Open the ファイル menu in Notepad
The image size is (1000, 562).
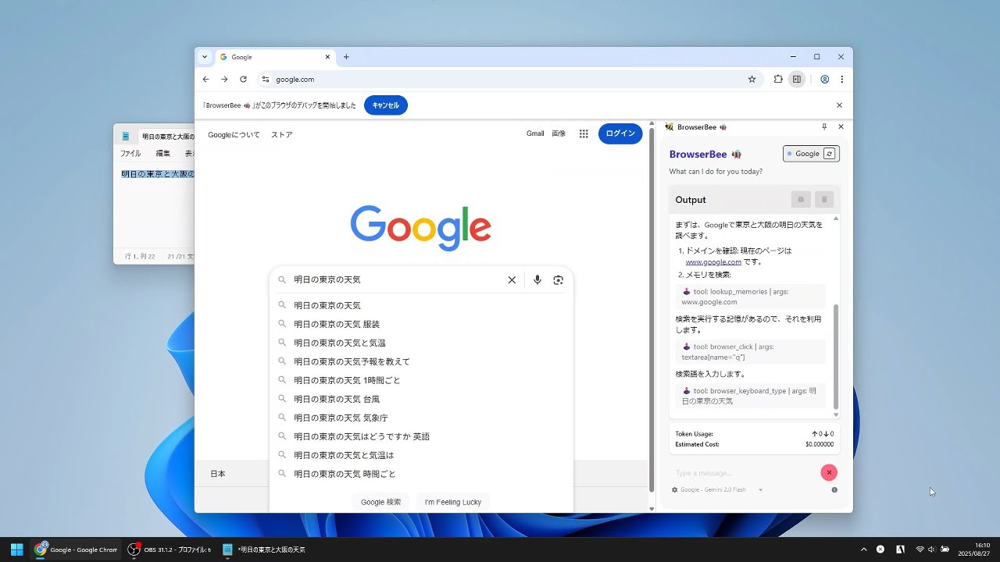[130, 154]
